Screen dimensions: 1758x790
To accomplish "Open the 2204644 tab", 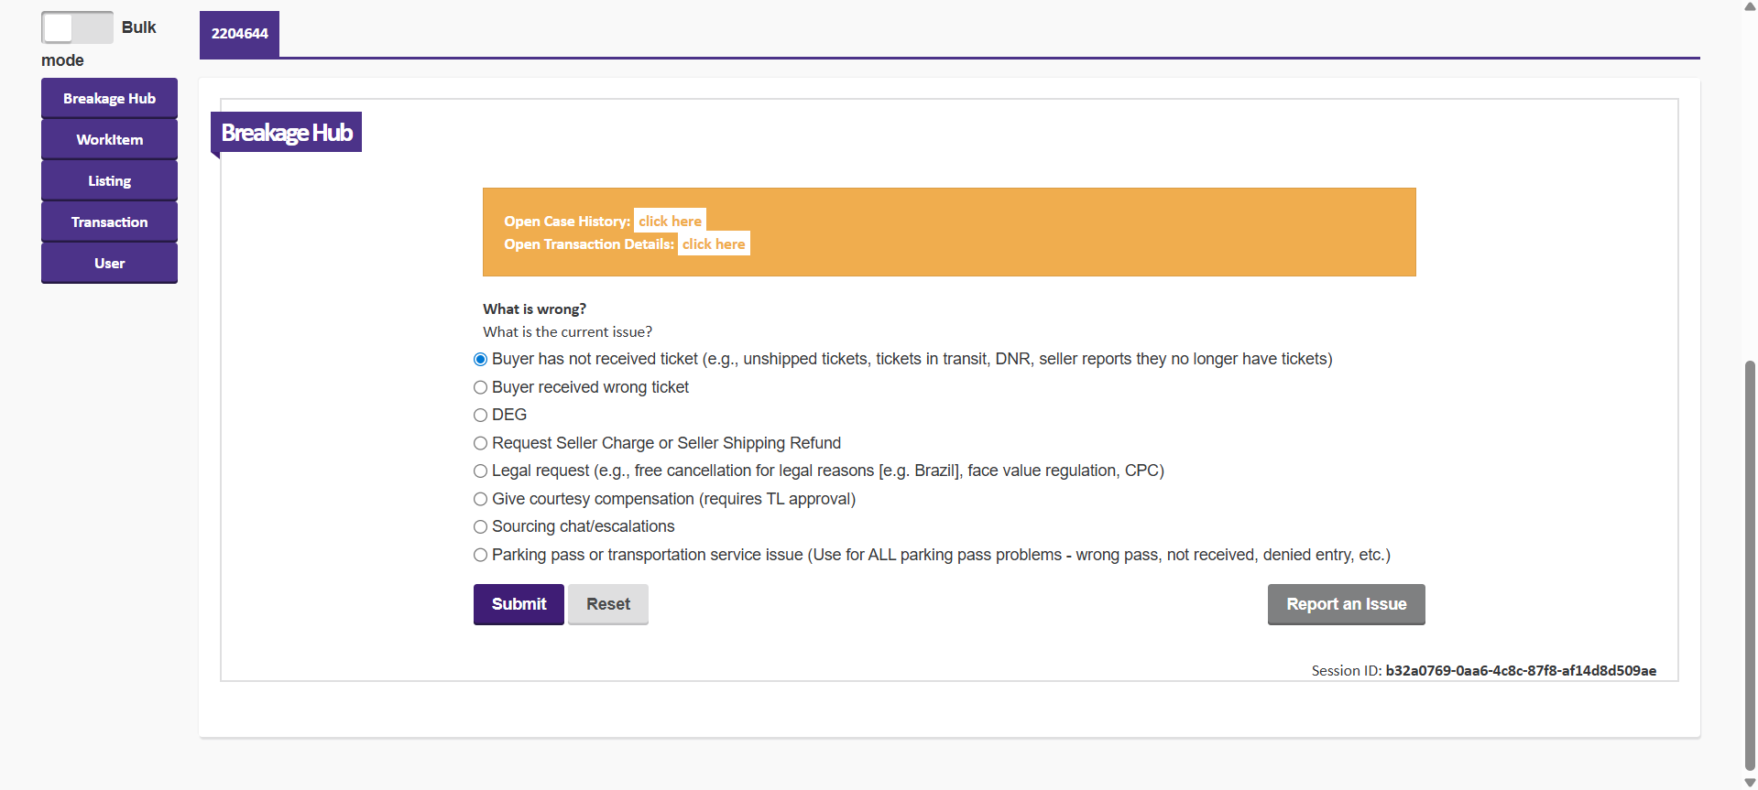I will click(239, 34).
